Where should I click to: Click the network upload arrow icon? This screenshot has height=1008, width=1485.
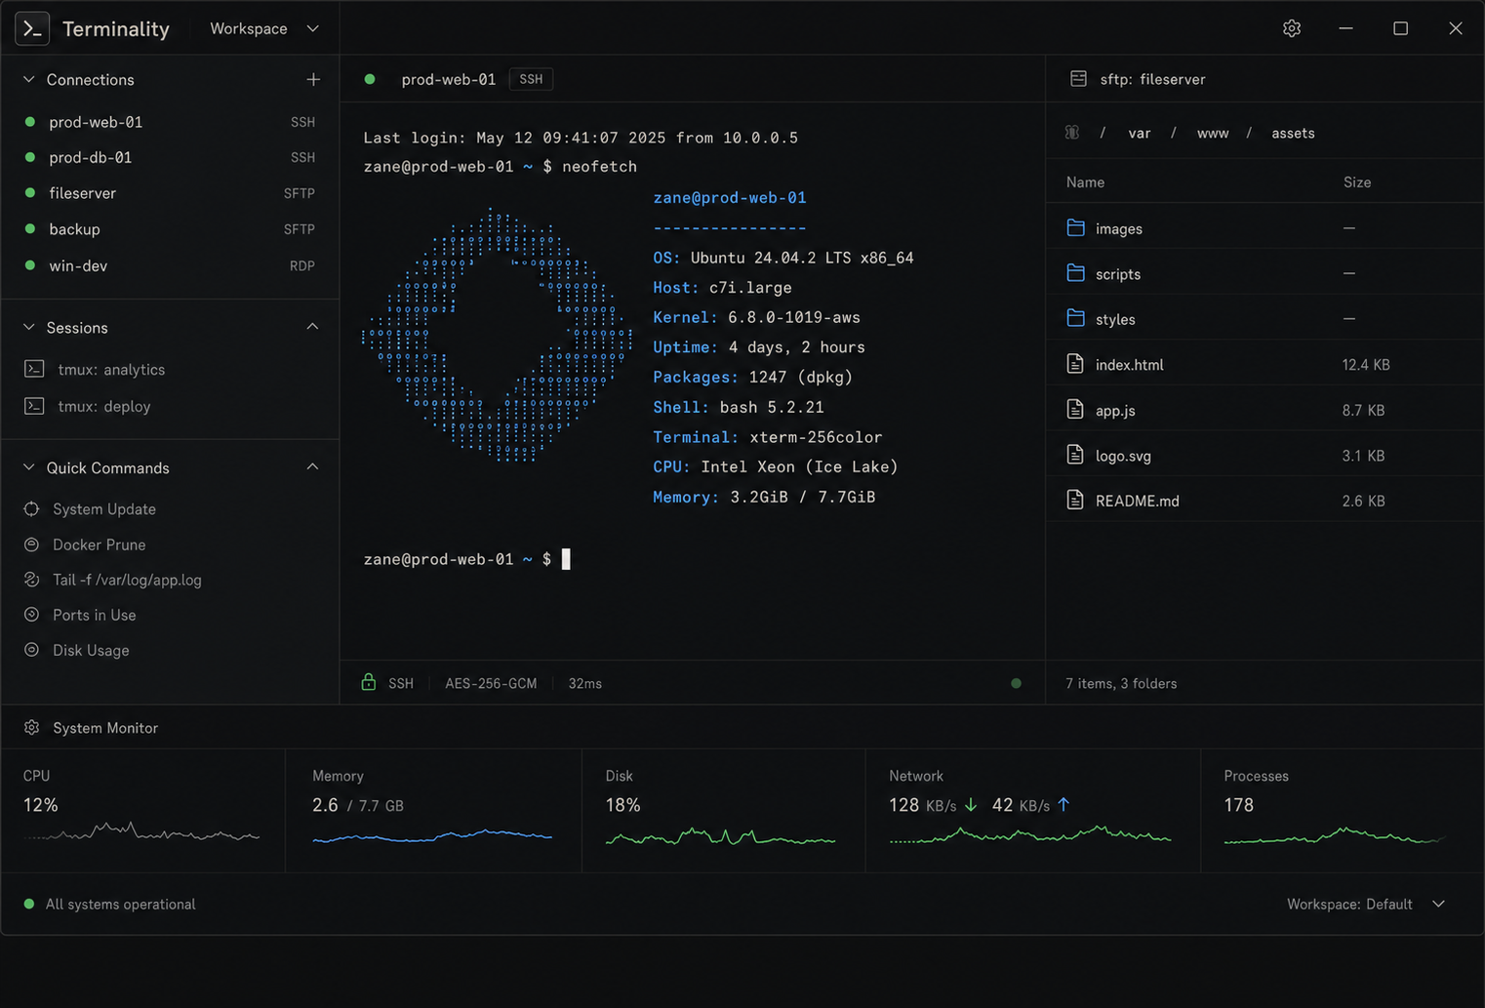(1064, 805)
